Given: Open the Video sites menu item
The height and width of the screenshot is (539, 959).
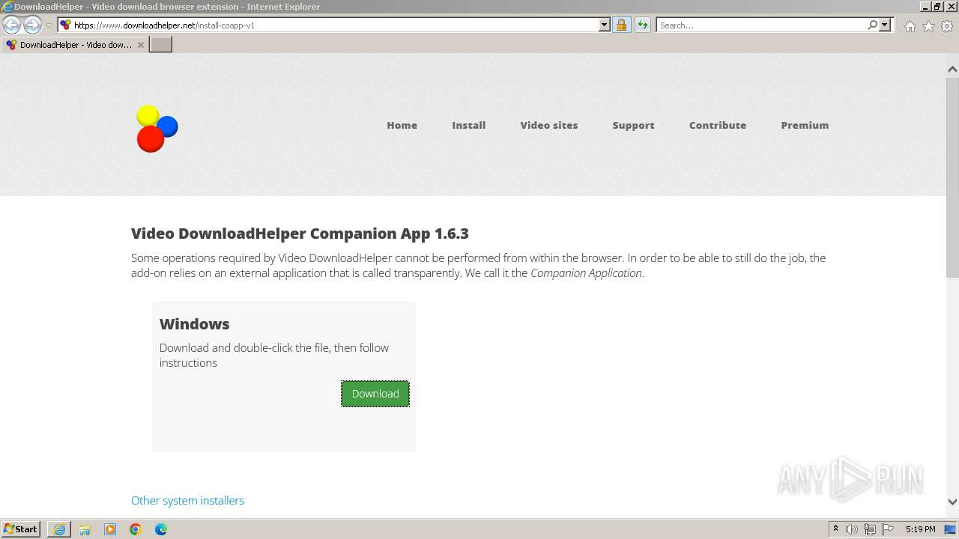Looking at the screenshot, I should [x=549, y=125].
